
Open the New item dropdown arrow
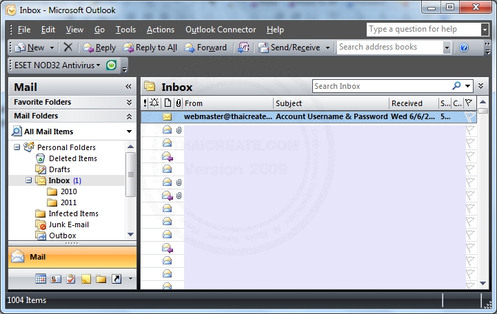coord(52,48)
